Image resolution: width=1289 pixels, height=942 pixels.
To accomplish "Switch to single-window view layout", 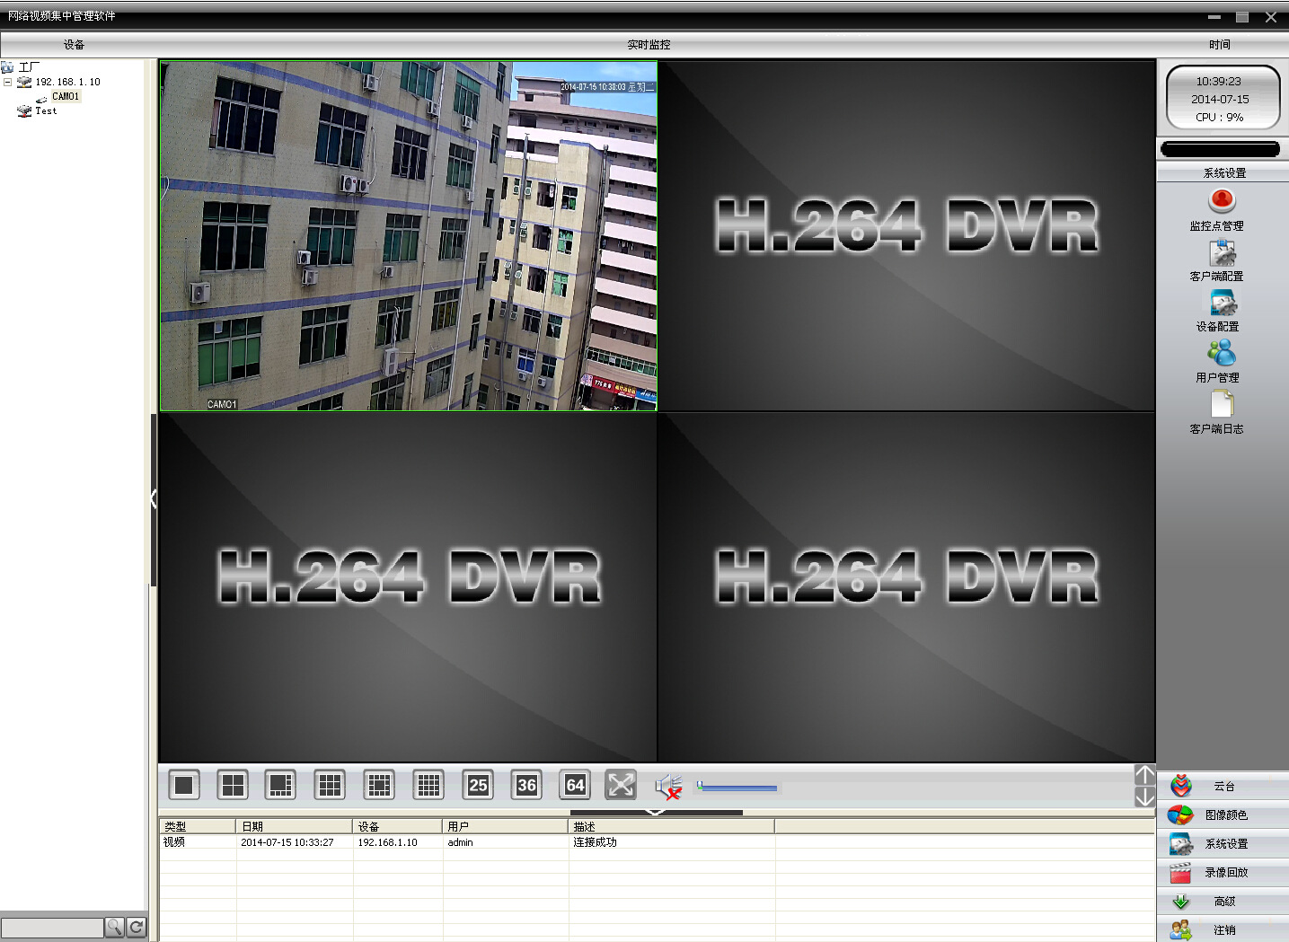I will point(184,786).
